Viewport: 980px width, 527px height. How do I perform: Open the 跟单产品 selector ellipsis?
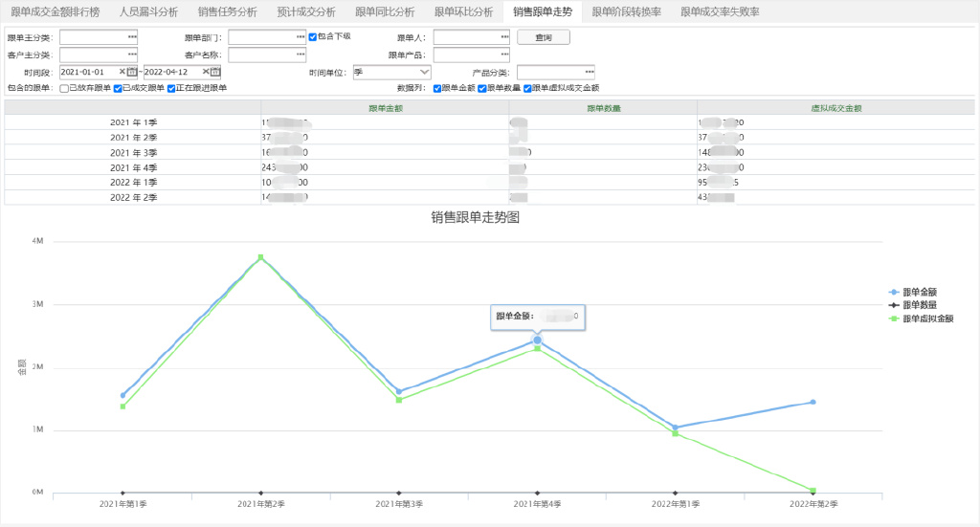click(x=504, y=55)
